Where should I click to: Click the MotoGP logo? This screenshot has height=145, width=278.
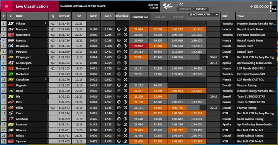point(168,7)
